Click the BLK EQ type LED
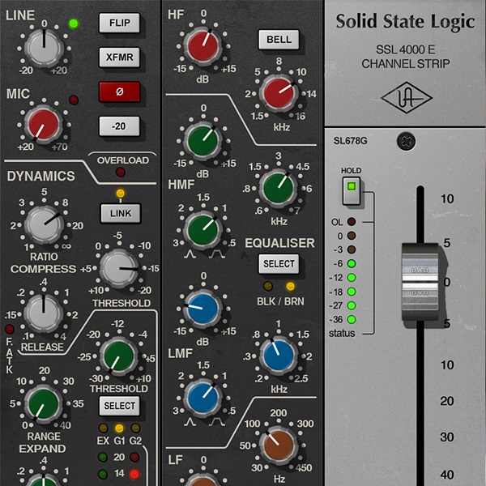 point(268,286)
